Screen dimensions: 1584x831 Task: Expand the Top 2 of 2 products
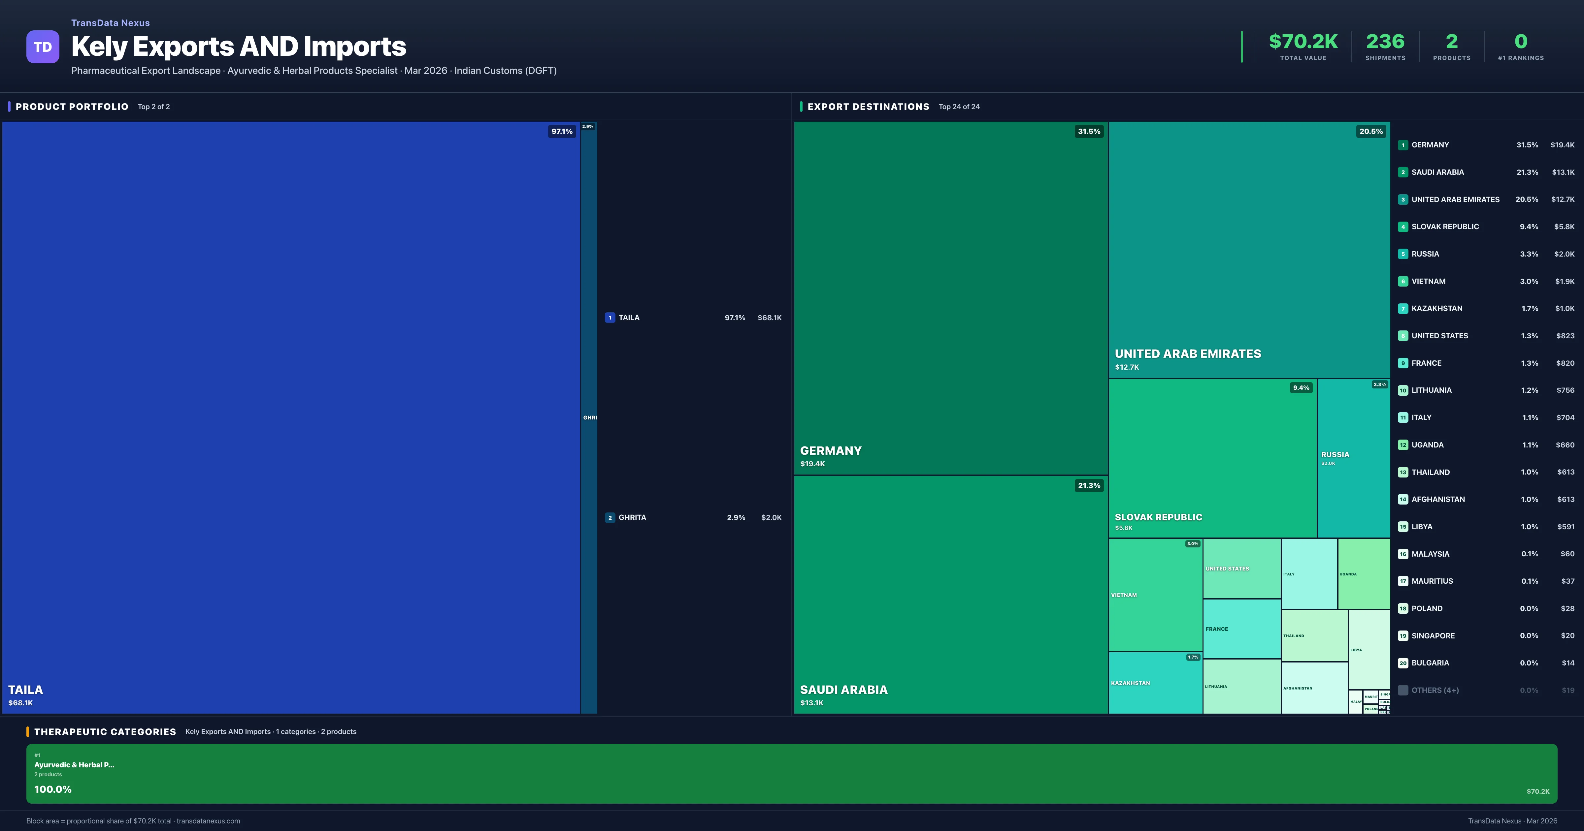click(154, 106)
